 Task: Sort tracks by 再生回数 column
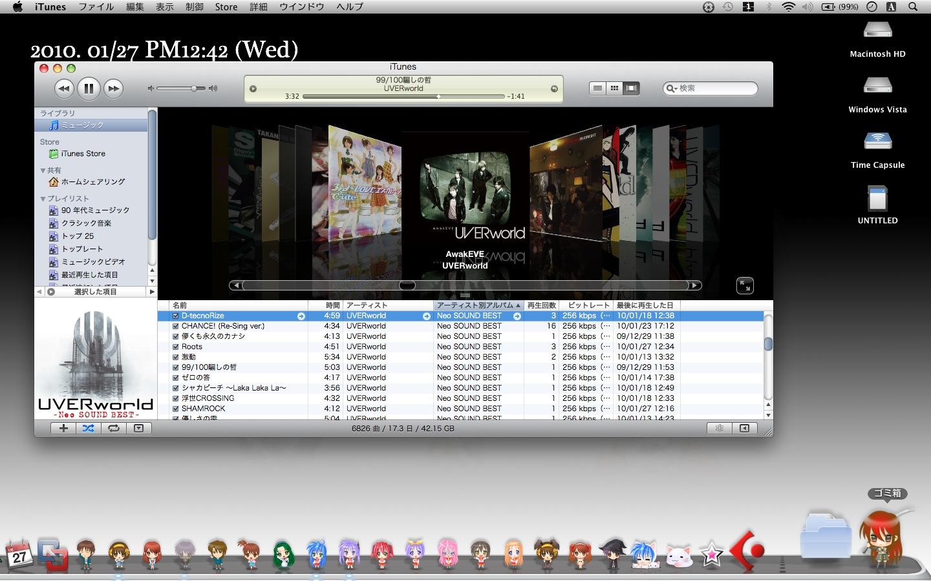tap(541, 305)
